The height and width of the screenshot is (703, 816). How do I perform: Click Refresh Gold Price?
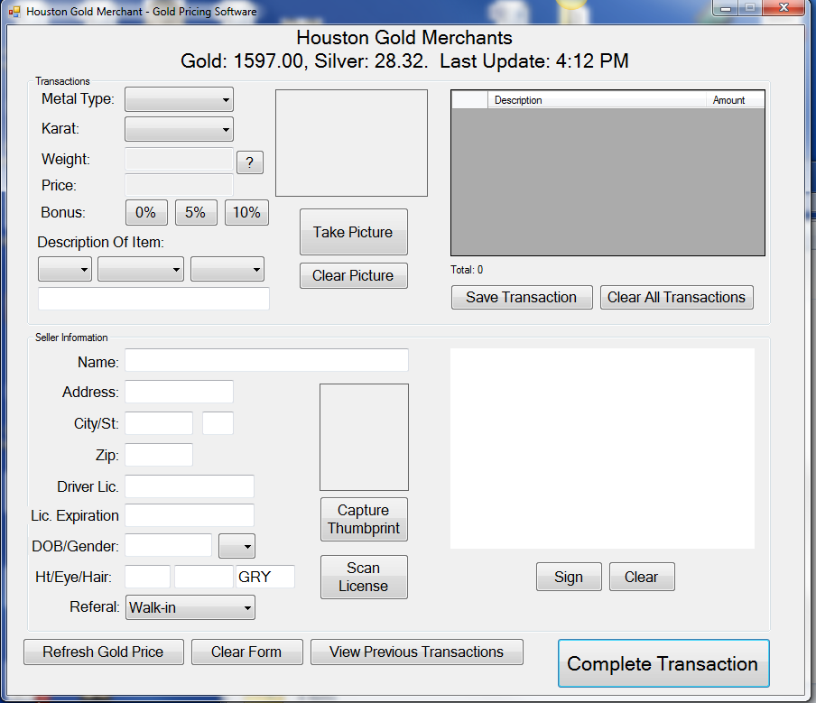104,652
